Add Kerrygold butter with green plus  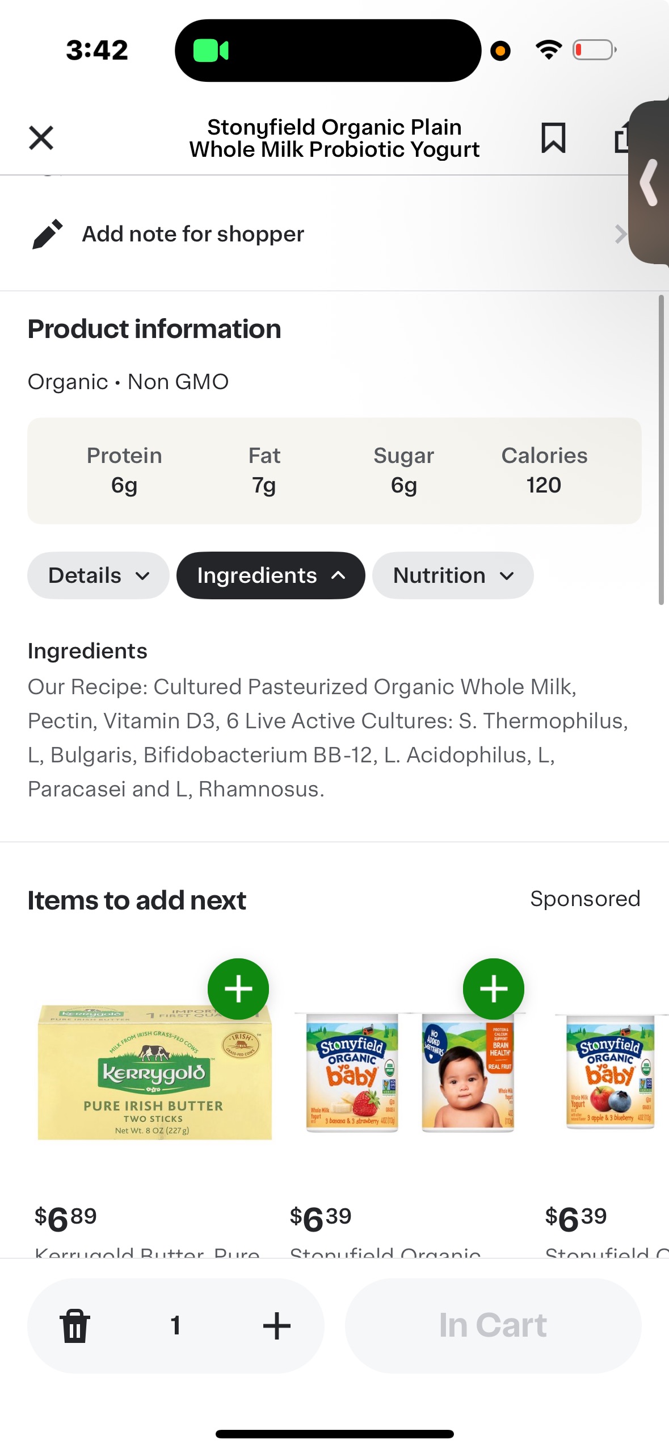tap(238, 989)
